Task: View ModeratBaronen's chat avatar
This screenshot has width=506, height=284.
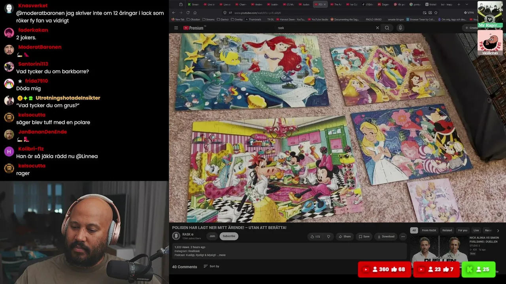Action: click(9, 50)
